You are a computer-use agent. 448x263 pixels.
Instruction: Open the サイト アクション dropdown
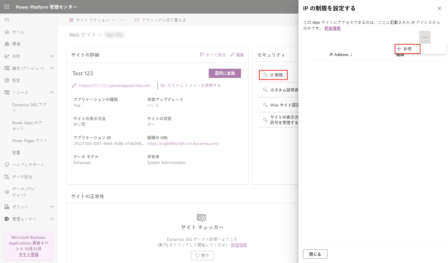pyautogui.click(x=92, y=20)
